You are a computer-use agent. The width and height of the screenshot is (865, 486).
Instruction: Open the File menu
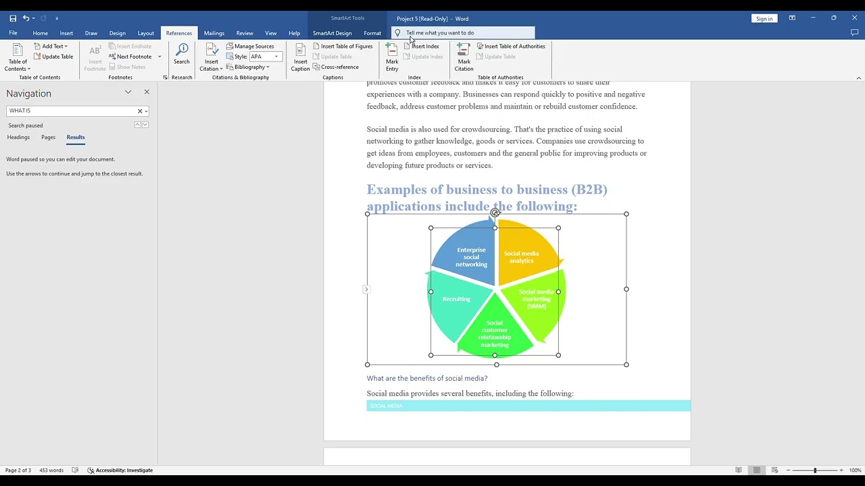(13, 33)
